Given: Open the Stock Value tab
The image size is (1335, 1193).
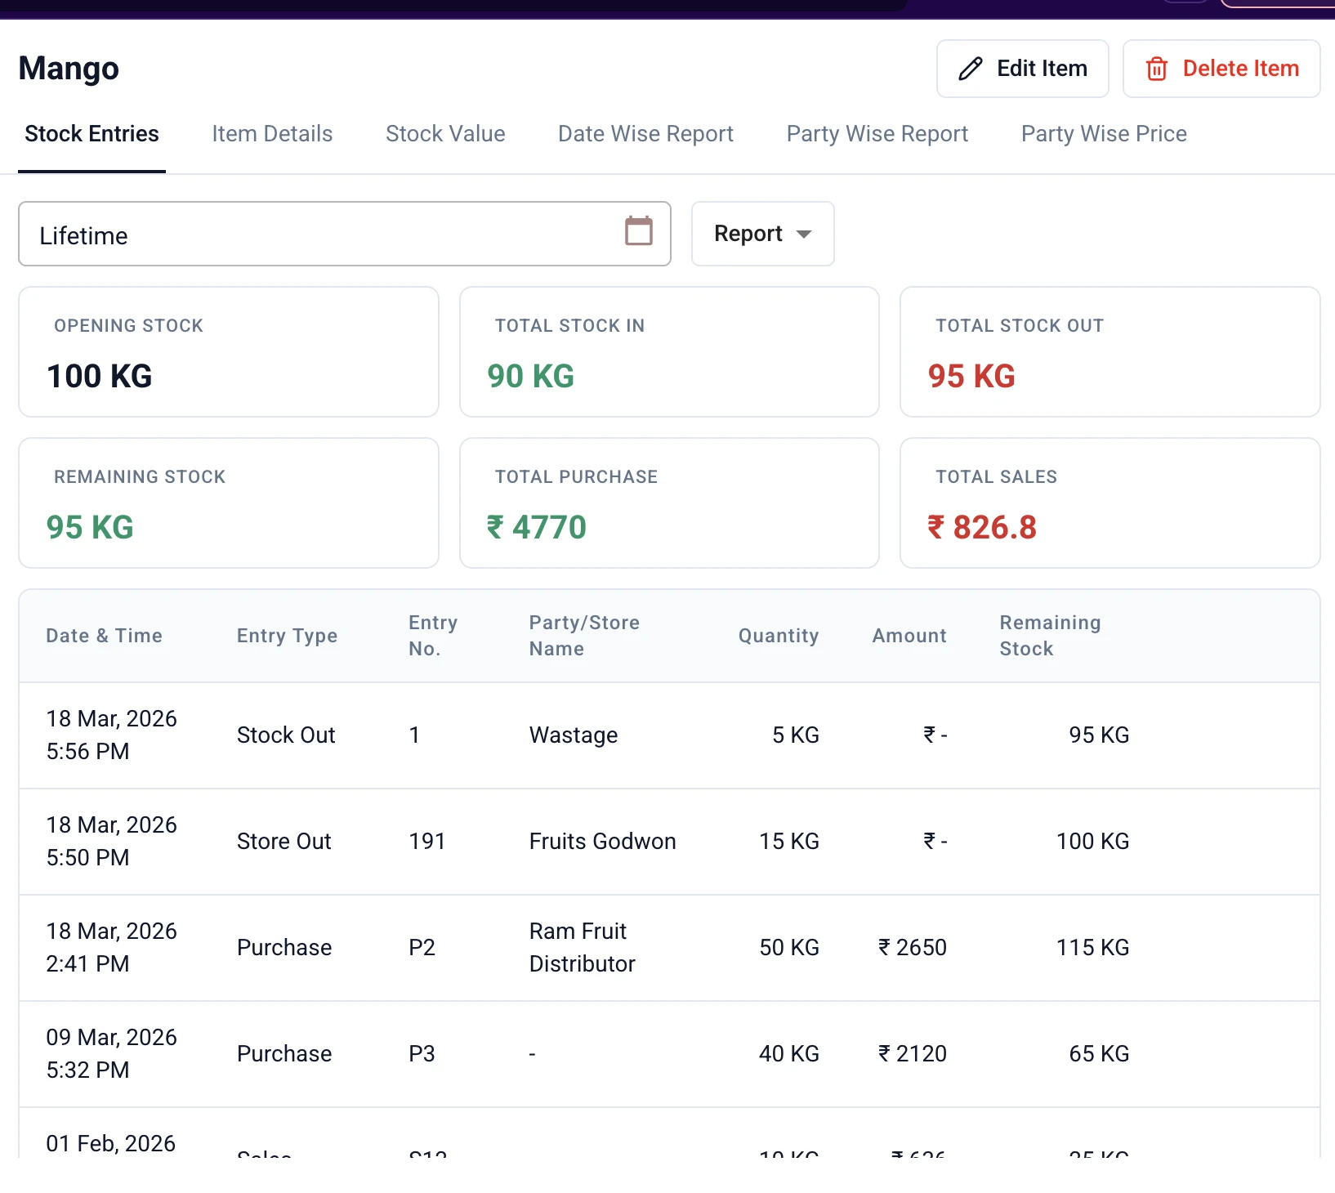Looking at the screenshot, I should (x=445, y=133).
